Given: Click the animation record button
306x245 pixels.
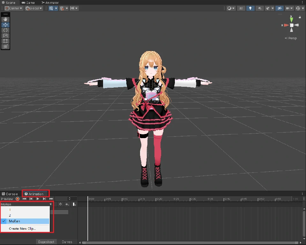Looking at the screenshot, I should coord(18,199).
